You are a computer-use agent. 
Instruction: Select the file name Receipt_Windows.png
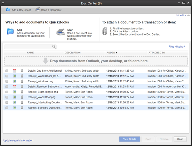(40, 81)
